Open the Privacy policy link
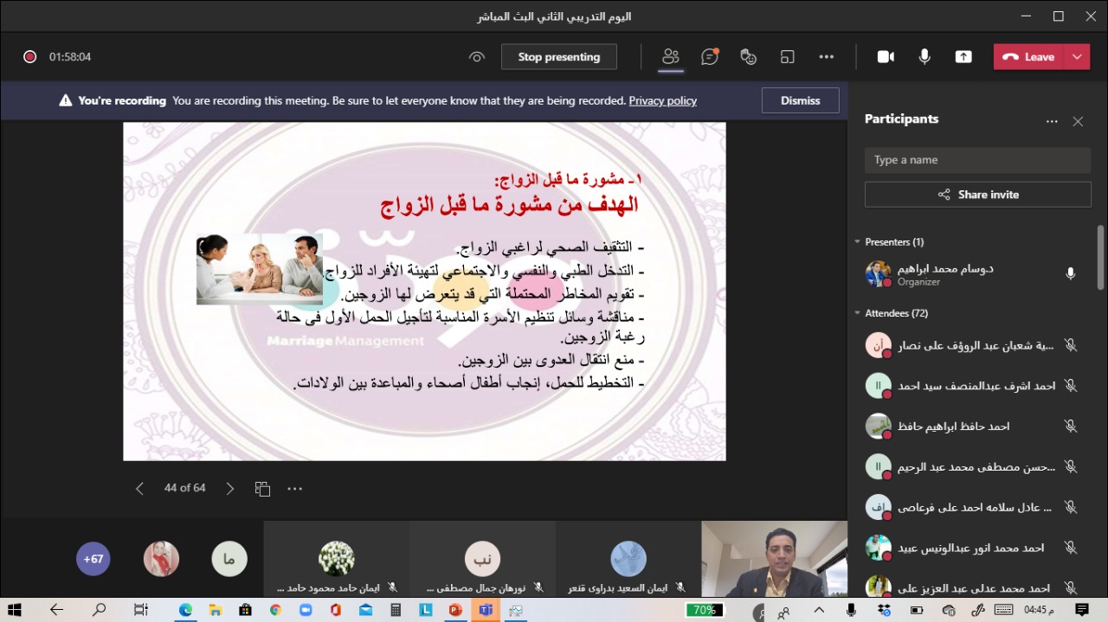This screenshot has height=622, width=1108. (662, 100)
